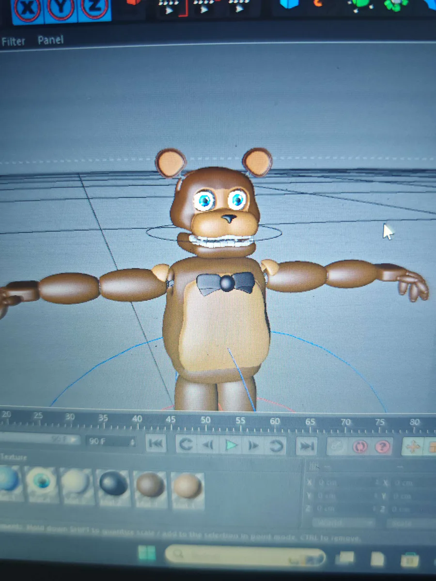436x581 pixels.
Task: Open the Scale mode dropdown
Action: tap(412, 524)
